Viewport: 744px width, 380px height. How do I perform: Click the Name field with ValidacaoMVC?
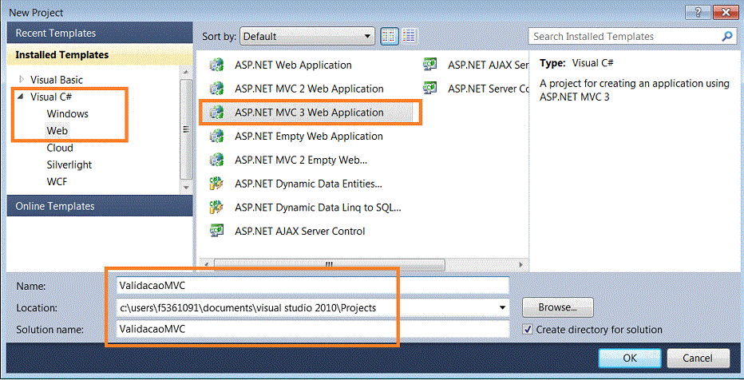[x=313, y=286]
